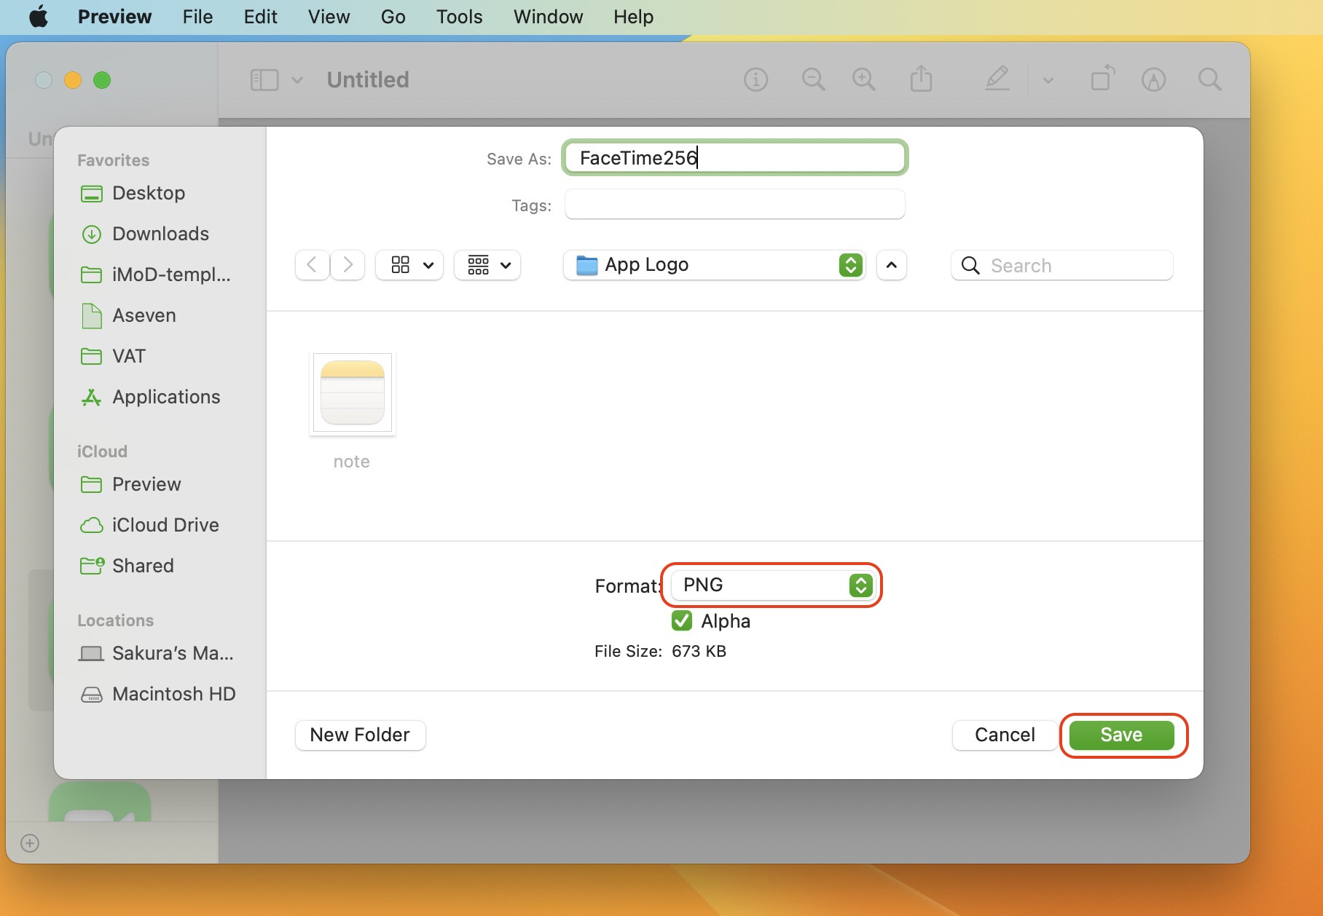Screen dimensions: 1323x916
Task: Select the Markup pen icon
Action: [x=997, y=79]
